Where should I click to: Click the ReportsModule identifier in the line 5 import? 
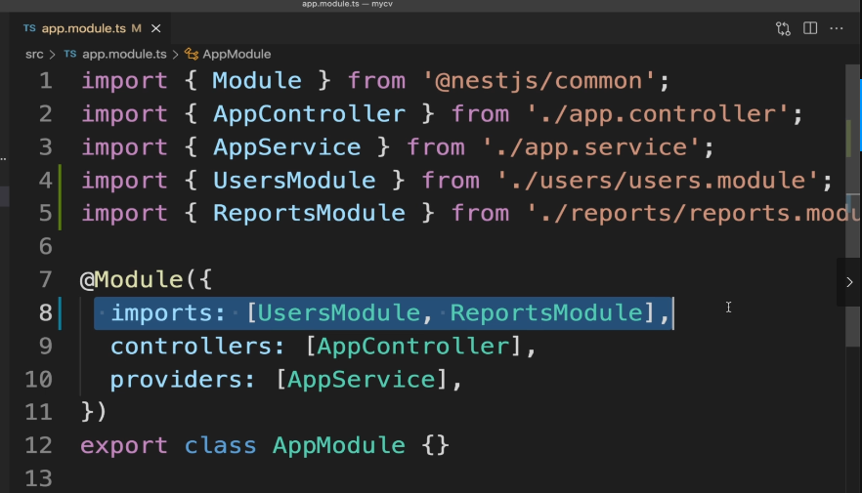(309, 213)
